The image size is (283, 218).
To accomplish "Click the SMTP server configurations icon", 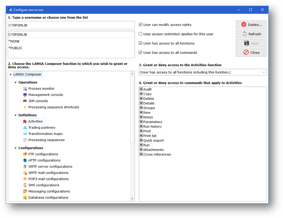I will [x=25, y=166].
